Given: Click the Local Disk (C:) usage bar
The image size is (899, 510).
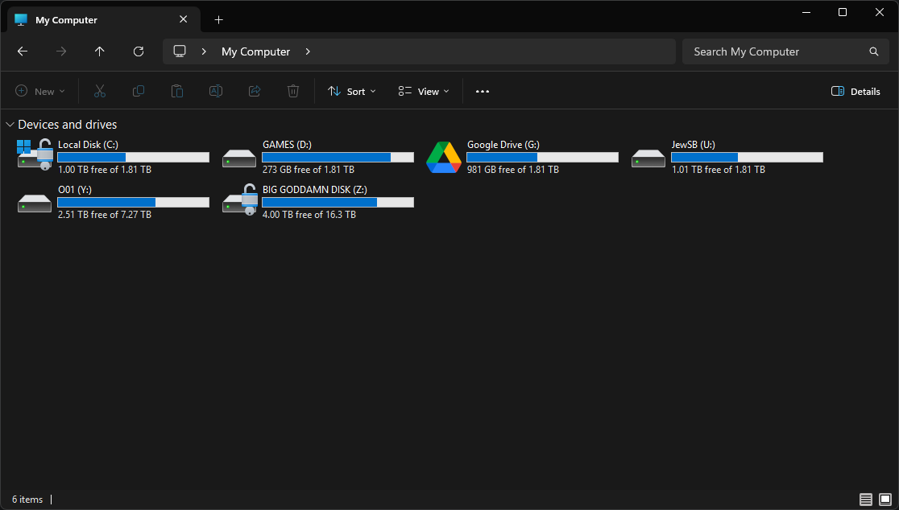Looking at the screenshot, I should (134, 158).
